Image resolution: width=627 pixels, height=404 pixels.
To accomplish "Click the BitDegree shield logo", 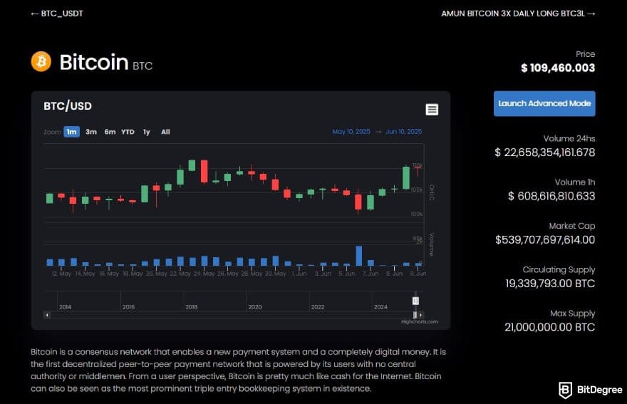I will (565, 390).
